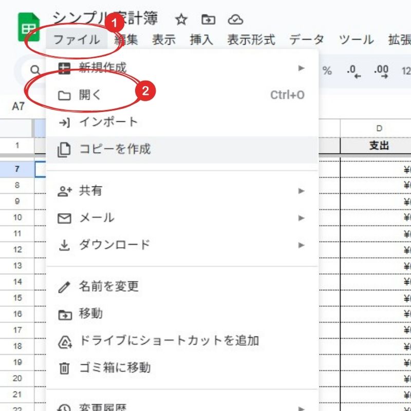411x411 pixels.
Task: Select コピーを作成 menu entry
Action: point(182,150)
